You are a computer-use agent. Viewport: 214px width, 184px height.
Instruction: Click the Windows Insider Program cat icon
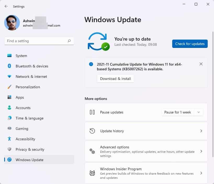92,173
